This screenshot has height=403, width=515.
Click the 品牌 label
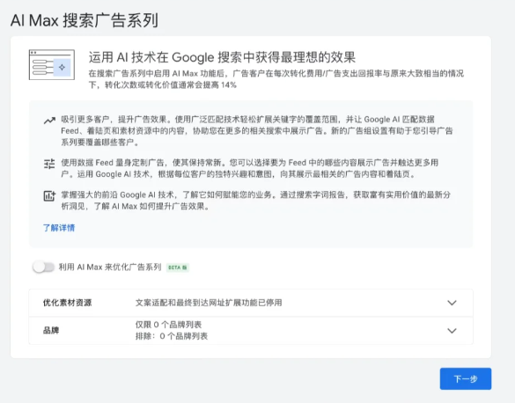tap(51, 330)
